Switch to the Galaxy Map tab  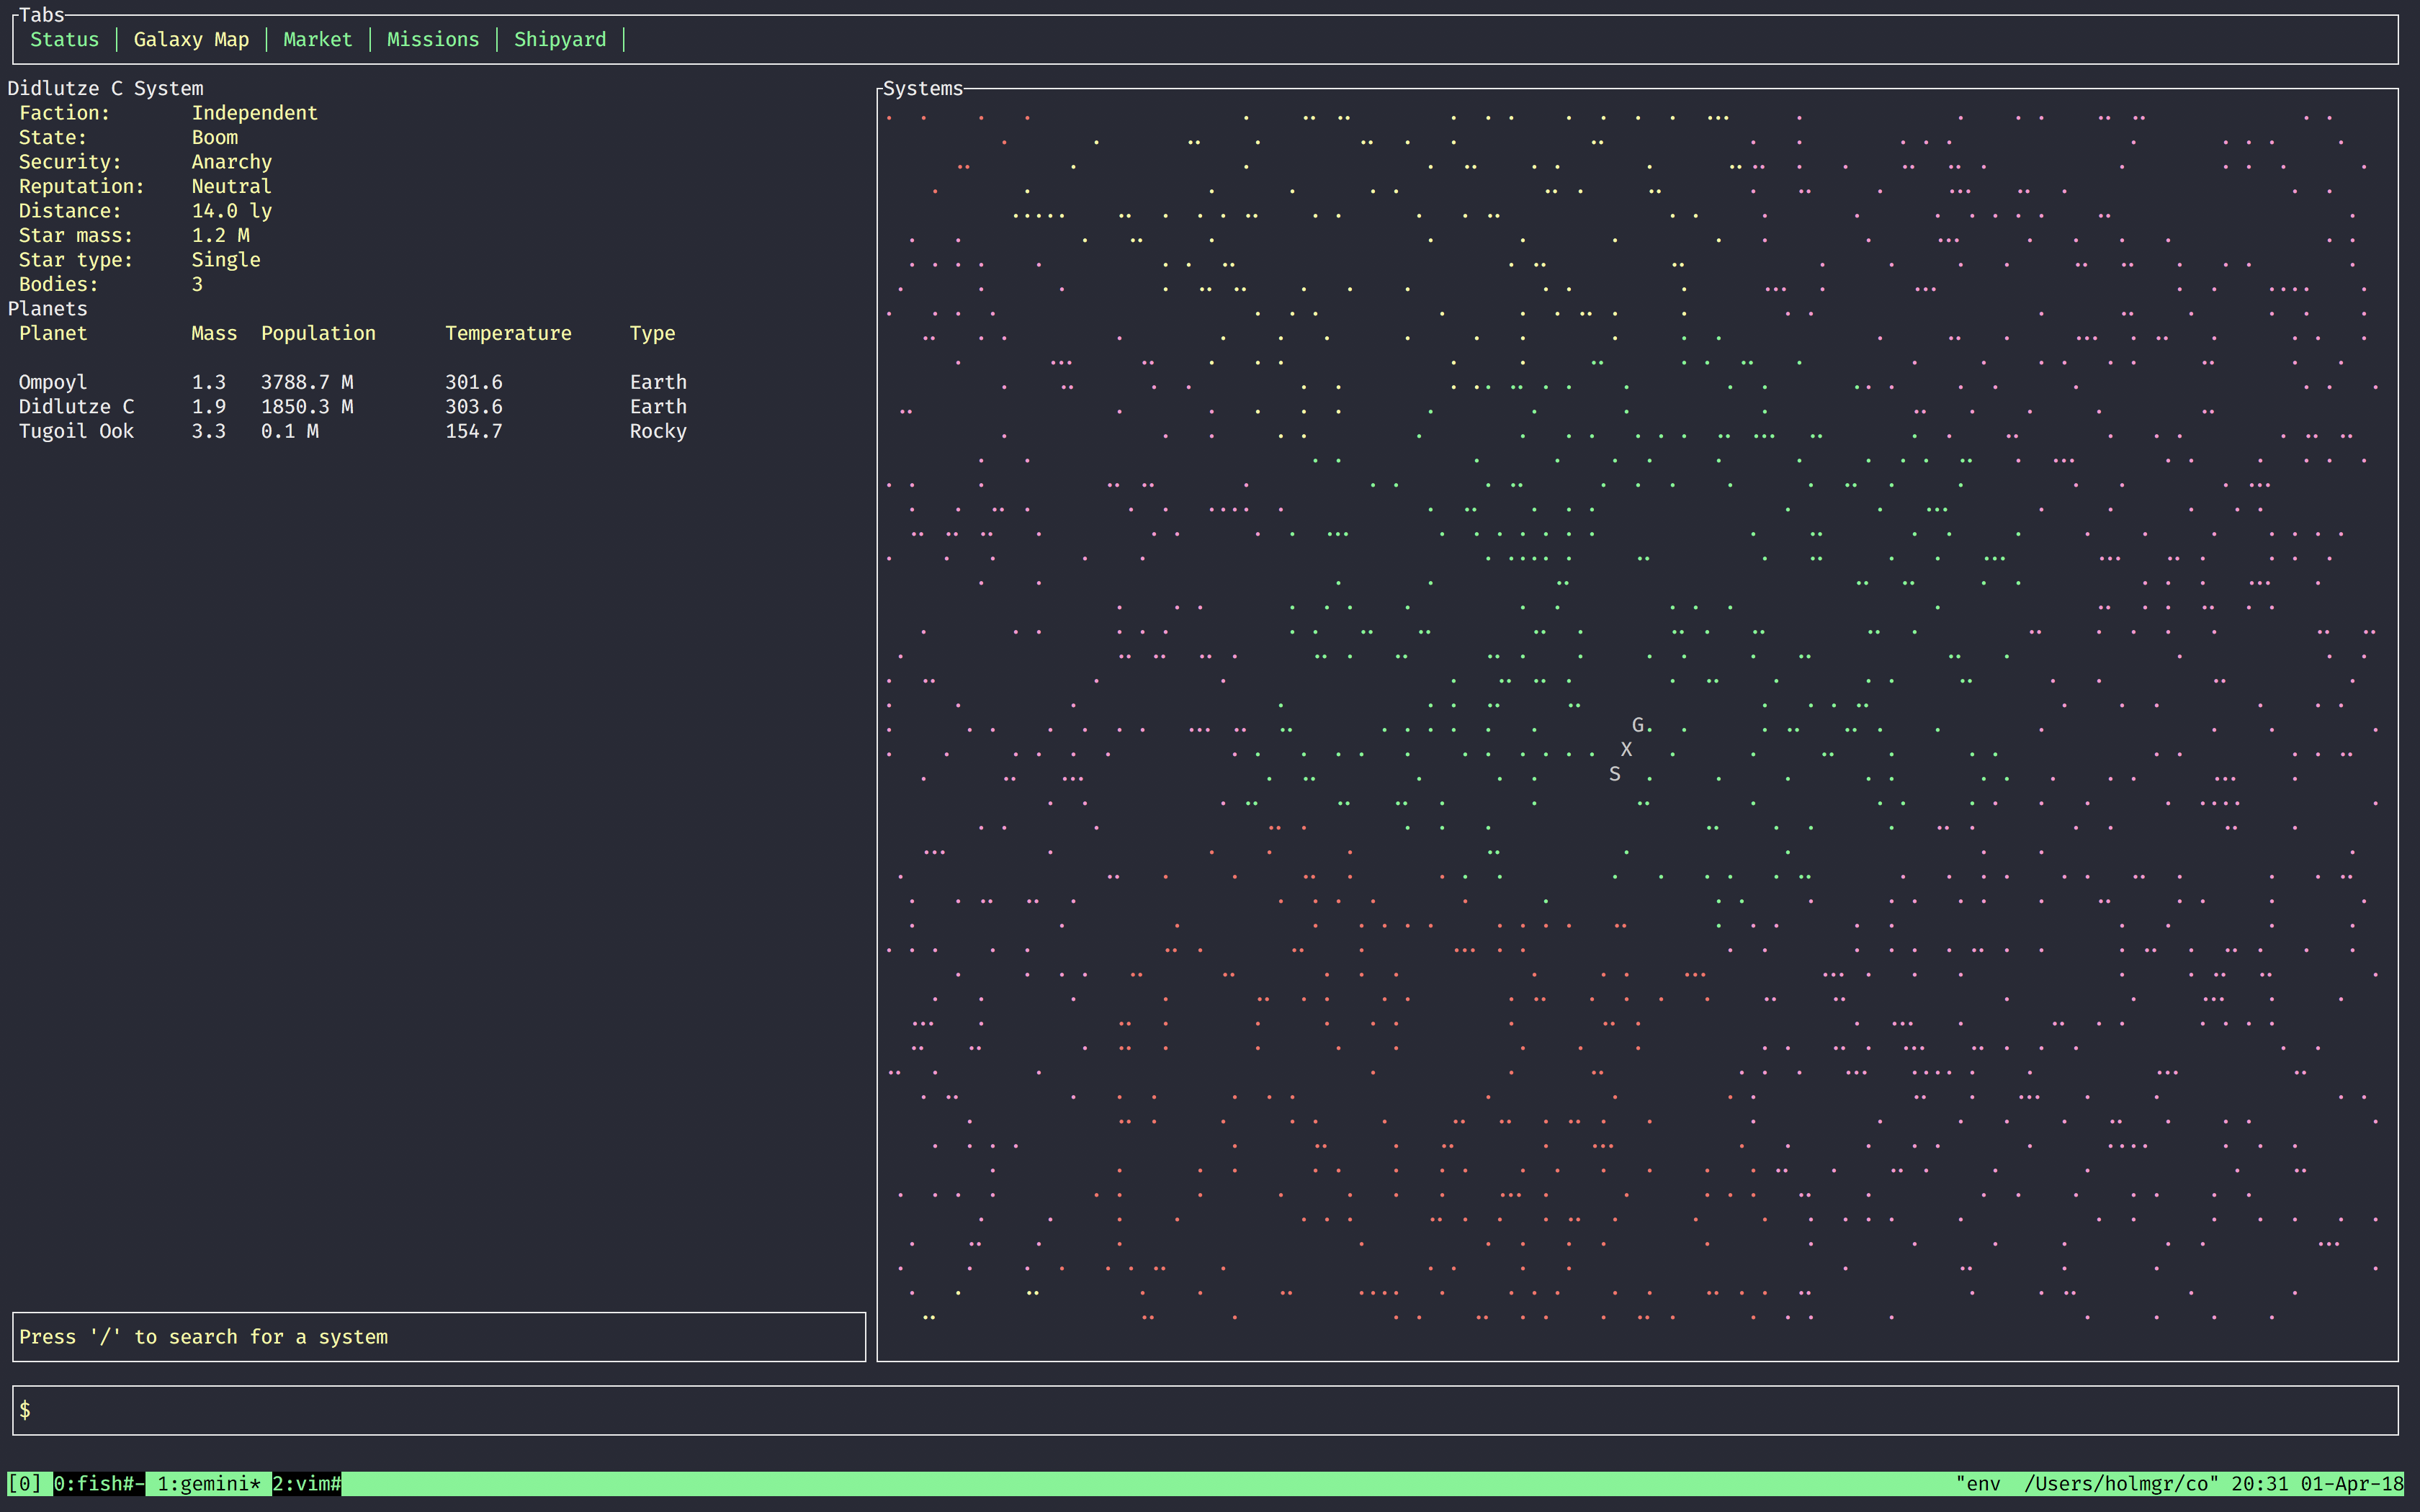pyautogui.click(x=191, y=40)
